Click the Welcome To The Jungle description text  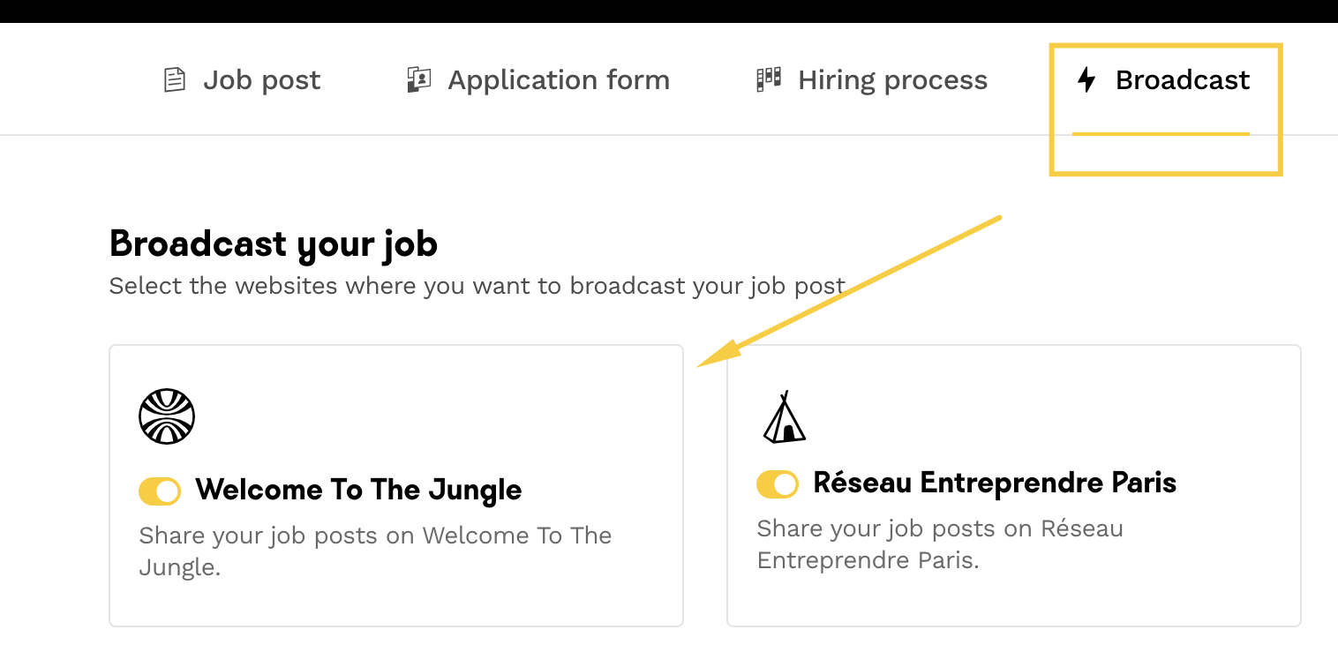pyautogui.click(x=375, y=551)
